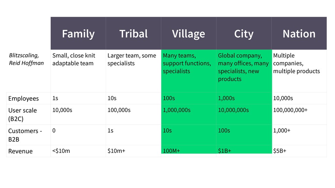Click the $5B+ revenue cell
Viewport: 335px width, 188px height.
pyautogui.click(x=299, y=151)
